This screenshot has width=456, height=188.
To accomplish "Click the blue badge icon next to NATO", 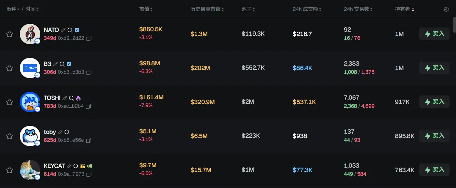I will pyautogui.click(x=77, y=30).
